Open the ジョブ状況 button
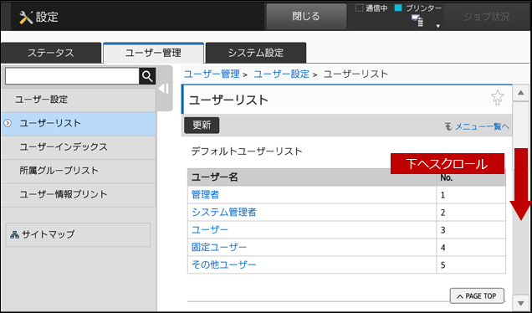Screen dimensions: 532x313 [487, 17]
